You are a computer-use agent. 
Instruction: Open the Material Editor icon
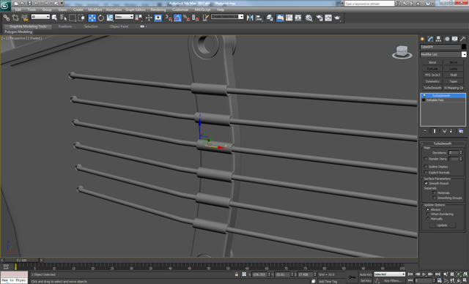coord(309,18)
